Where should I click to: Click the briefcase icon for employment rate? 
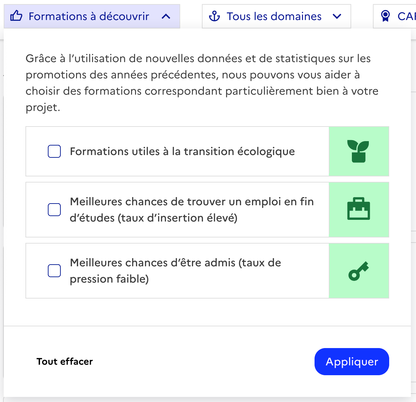pos(358,209)
